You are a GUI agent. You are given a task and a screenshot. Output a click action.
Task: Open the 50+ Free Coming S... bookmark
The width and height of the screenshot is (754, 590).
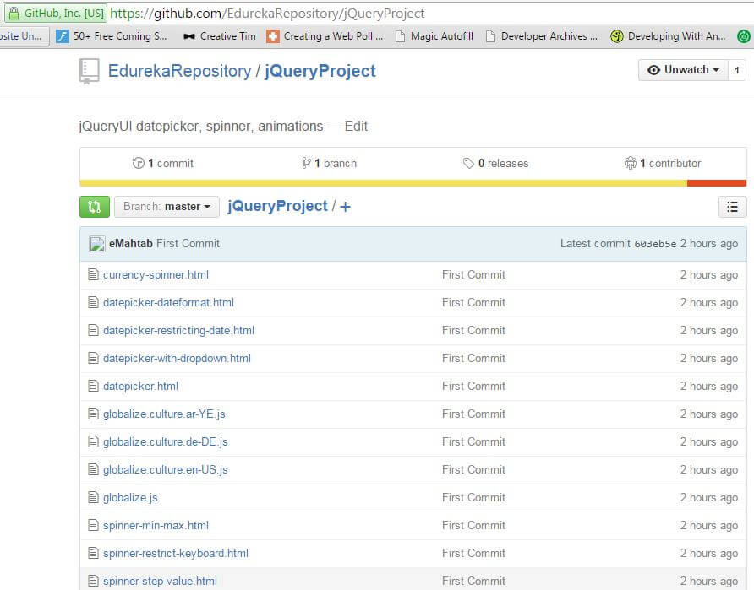[112, 36]
